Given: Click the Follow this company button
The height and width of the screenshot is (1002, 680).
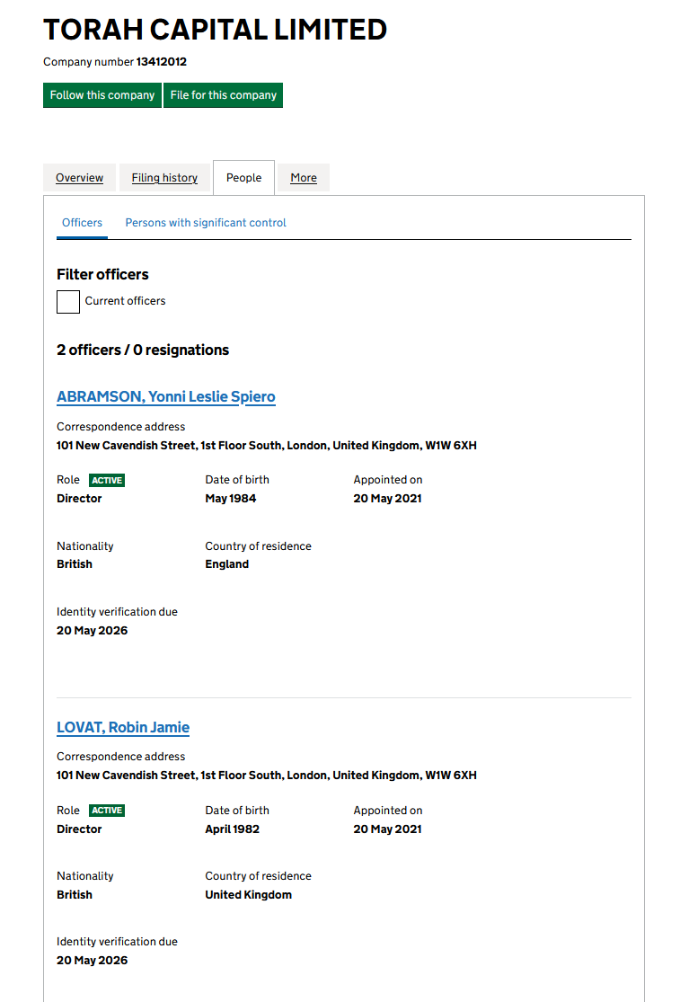Looking at the screenshot, I should [102, 95].
